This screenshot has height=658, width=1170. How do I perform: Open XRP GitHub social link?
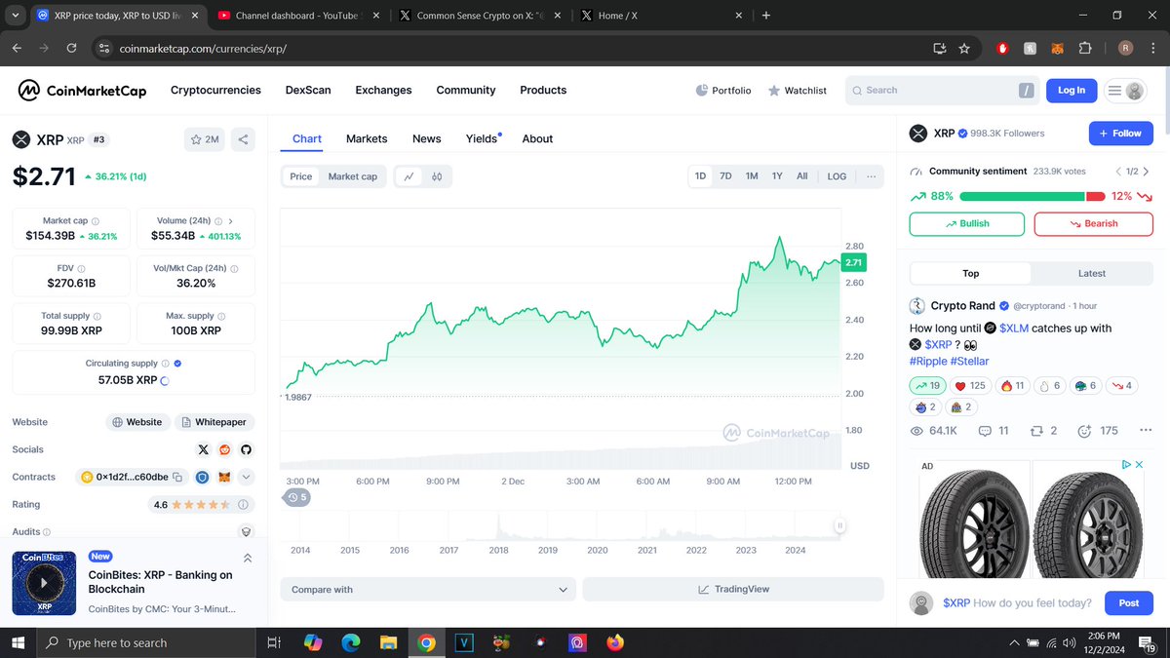[246, 449]
